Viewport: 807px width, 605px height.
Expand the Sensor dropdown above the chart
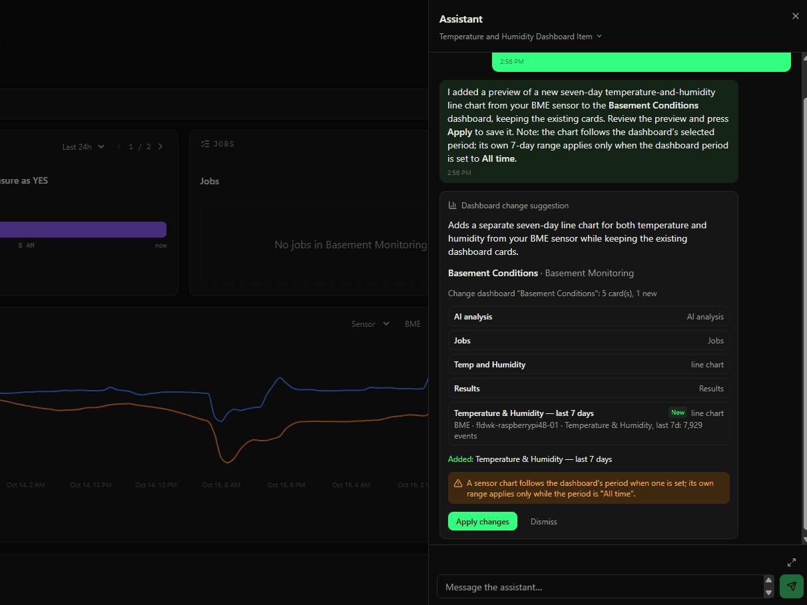pyautogui.click(x=370, y=324)
